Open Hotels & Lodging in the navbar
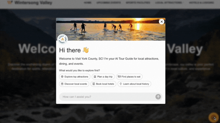The image size is (220, 123). [201, 3]
